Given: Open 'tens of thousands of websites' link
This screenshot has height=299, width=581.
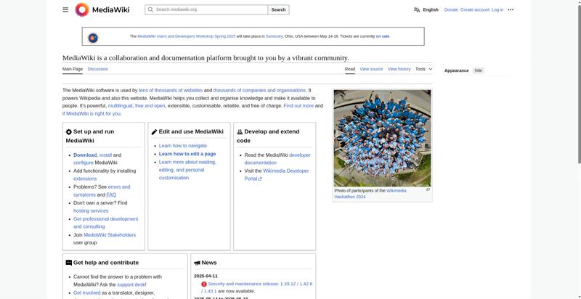Looking at the screenshot, I should [x=171, y=90].
